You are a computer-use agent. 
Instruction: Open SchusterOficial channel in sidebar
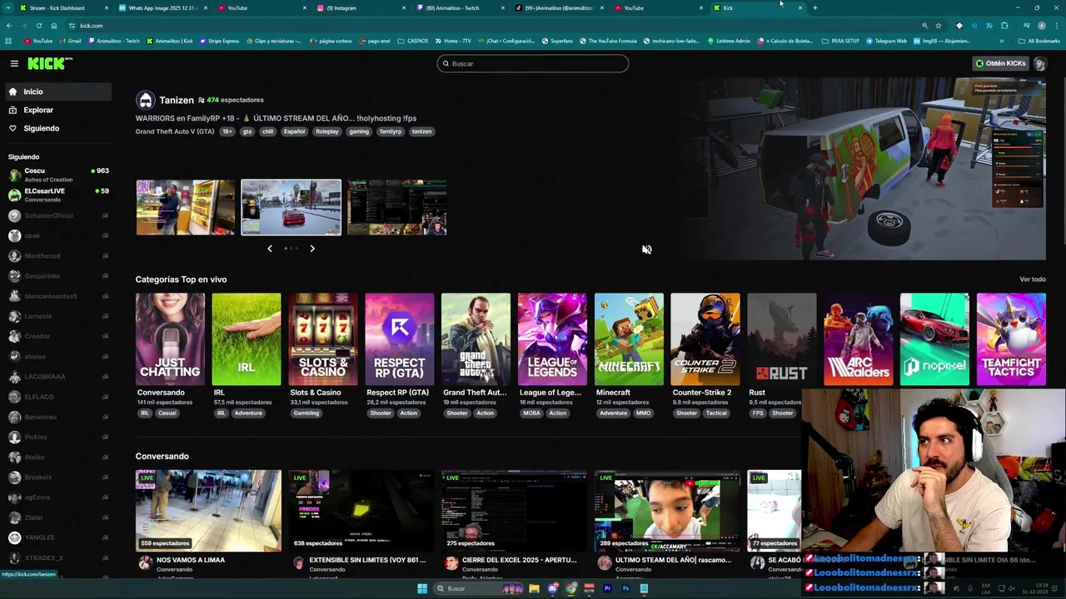click(58, 215)
